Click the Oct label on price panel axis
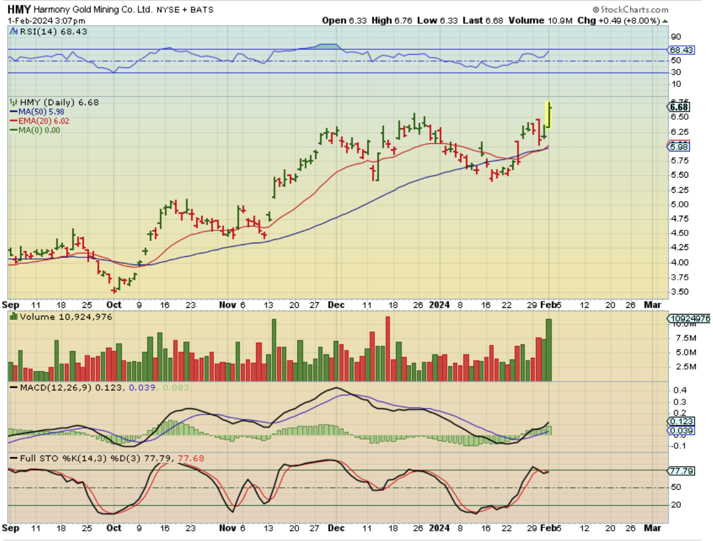 point(114,304)
